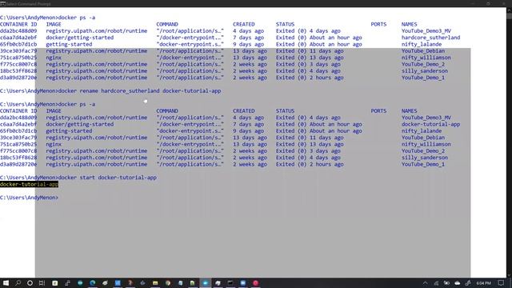Click the scrollbar down arrow in Command Prompt
This screenshot has height=288, width=512.
(x=509, y=275)
